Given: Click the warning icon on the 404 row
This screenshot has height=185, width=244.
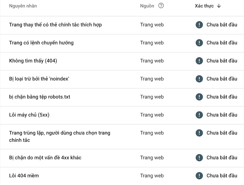Looking at the screenshot, I should click(x=199, y=61).
